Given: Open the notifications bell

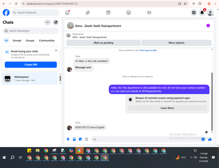Looking at the screenshot, I should pos(202,13).
